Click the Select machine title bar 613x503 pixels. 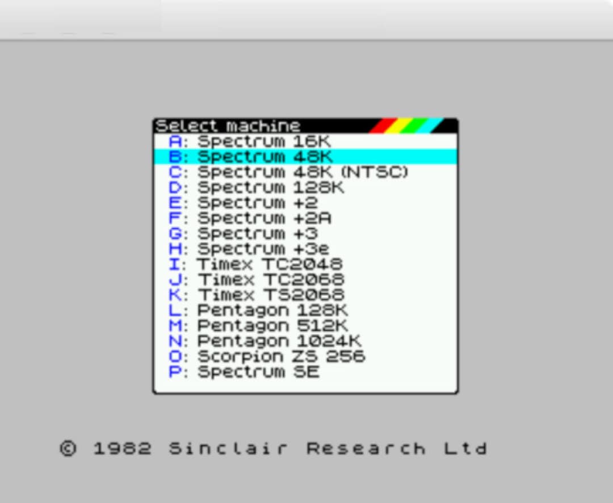(x=227, y=125)
